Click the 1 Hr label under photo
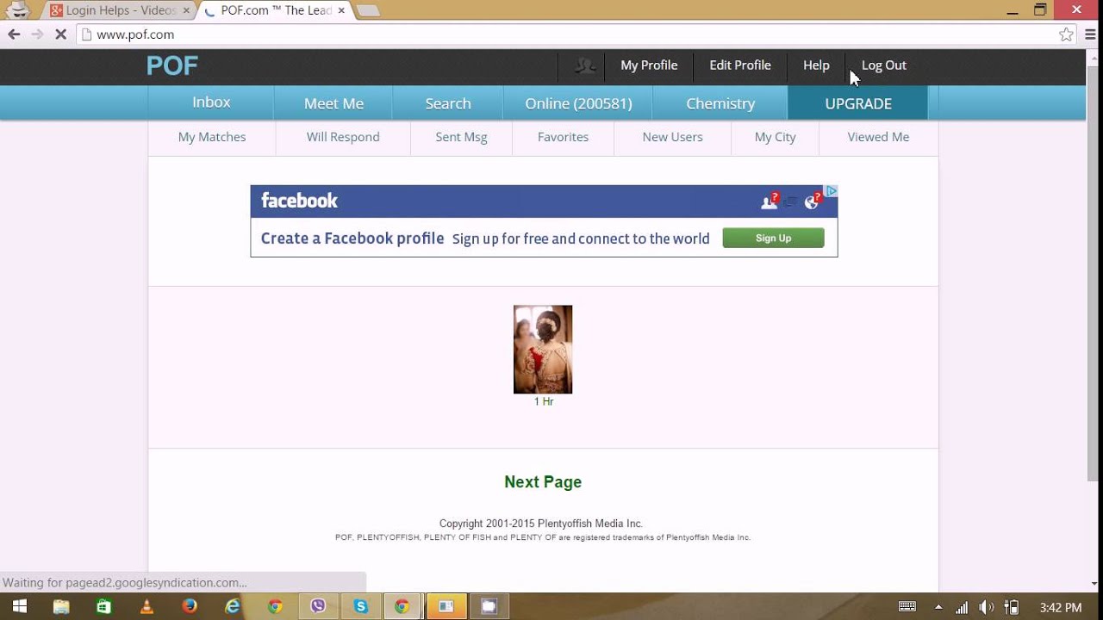 pyautogui.click(x=544, y=402)
